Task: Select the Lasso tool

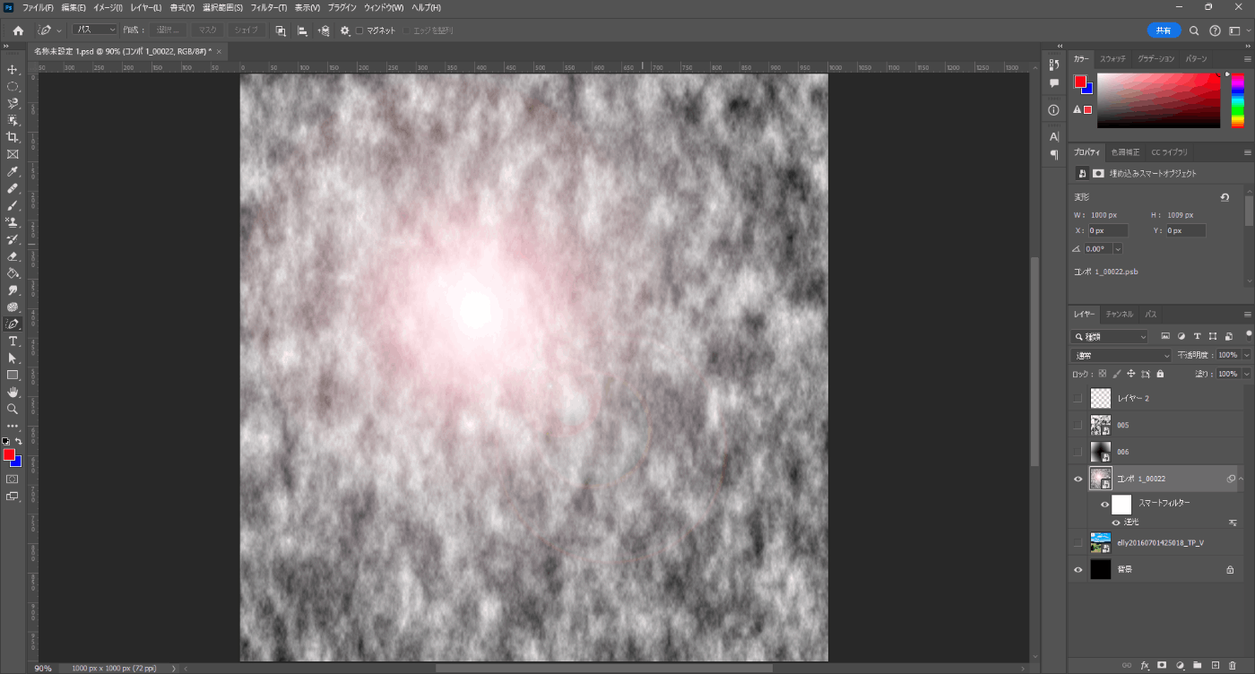Action: 13,103
